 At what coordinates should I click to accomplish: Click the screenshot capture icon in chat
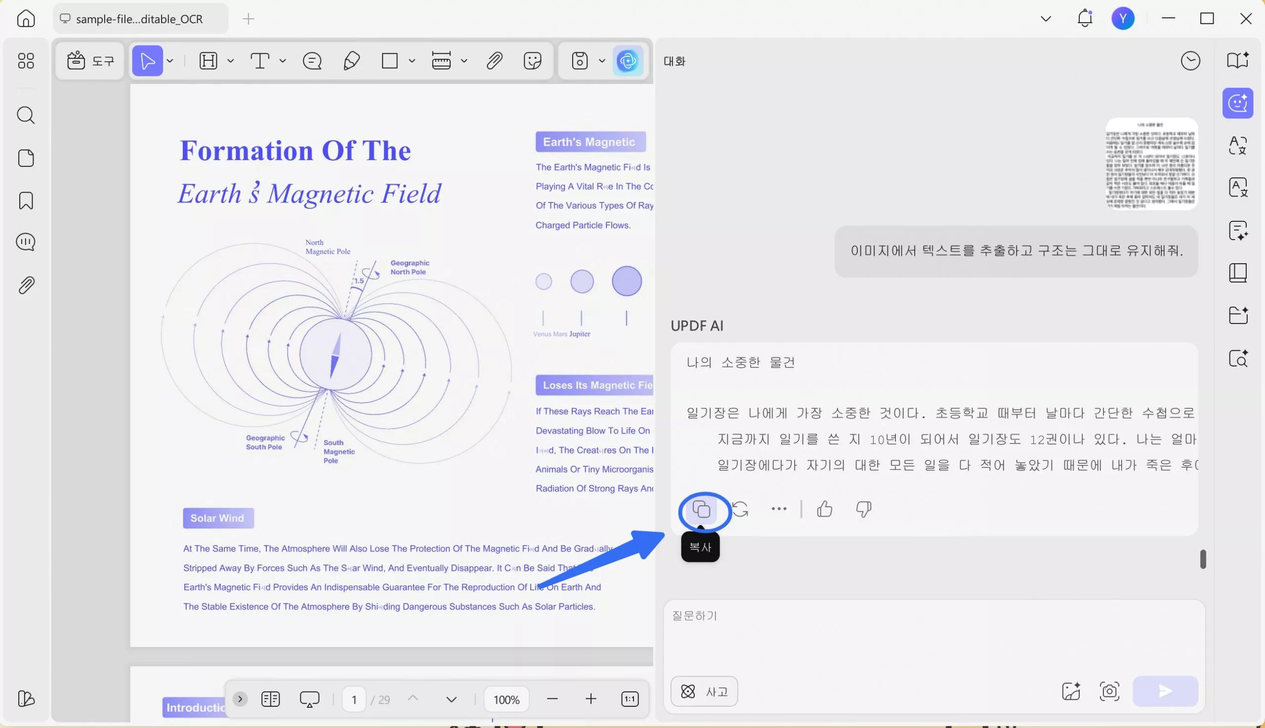[x=1109, y=691]
